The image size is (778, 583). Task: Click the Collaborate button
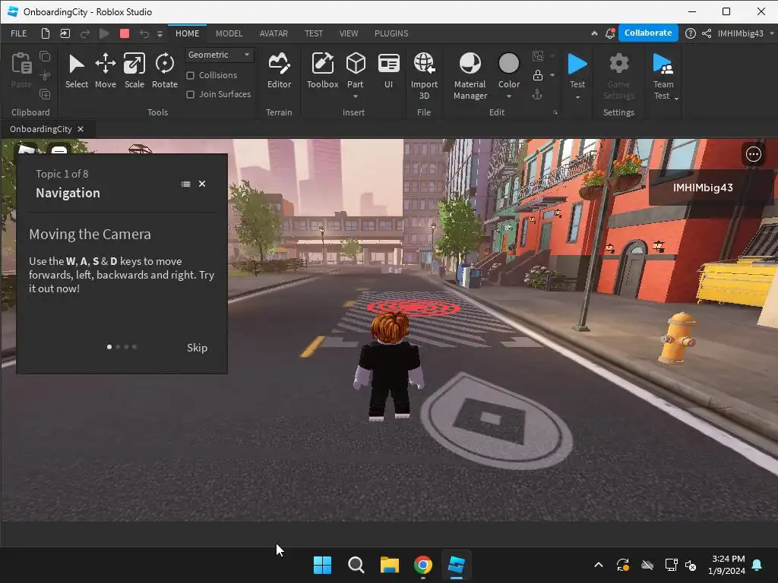(648, 33)
